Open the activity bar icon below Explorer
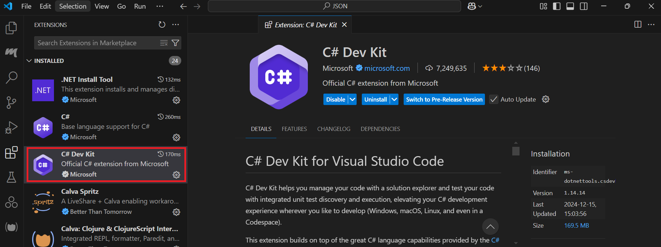661x247 pixels. point(11,53)
